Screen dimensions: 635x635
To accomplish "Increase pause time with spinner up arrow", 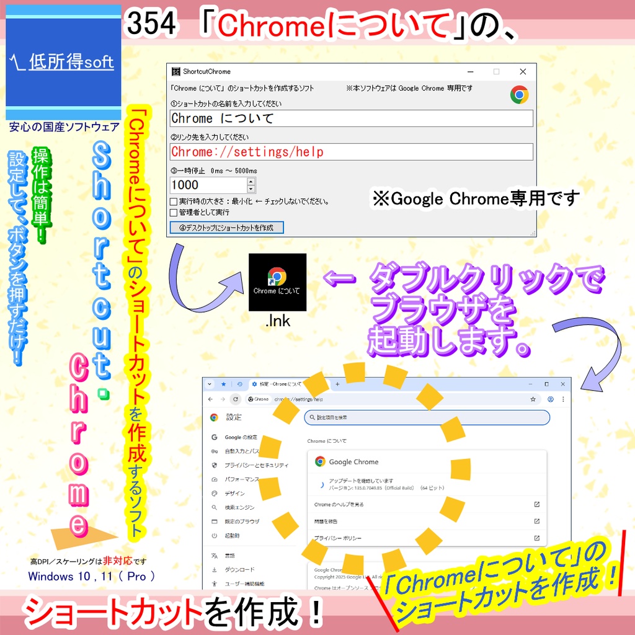I will 251,182.
